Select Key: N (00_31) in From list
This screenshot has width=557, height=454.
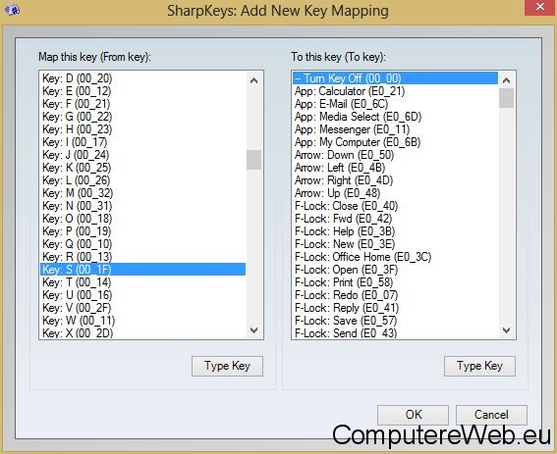coord(142,206)
